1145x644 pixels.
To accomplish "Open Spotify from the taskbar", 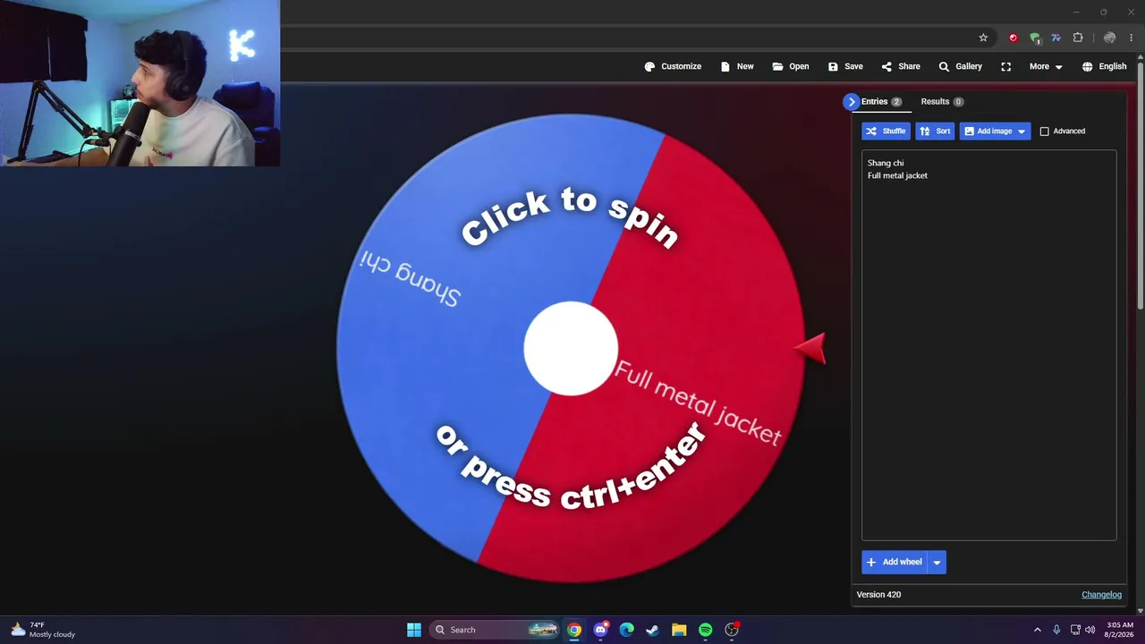I will (706, 630).
